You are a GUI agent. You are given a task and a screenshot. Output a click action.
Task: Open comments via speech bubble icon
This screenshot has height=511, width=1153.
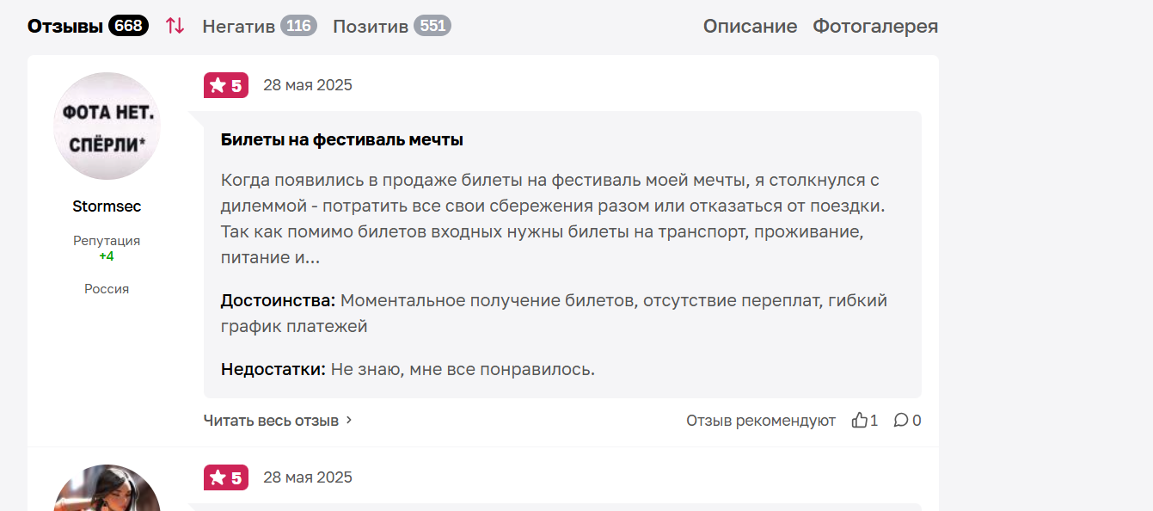click(901, 421)
